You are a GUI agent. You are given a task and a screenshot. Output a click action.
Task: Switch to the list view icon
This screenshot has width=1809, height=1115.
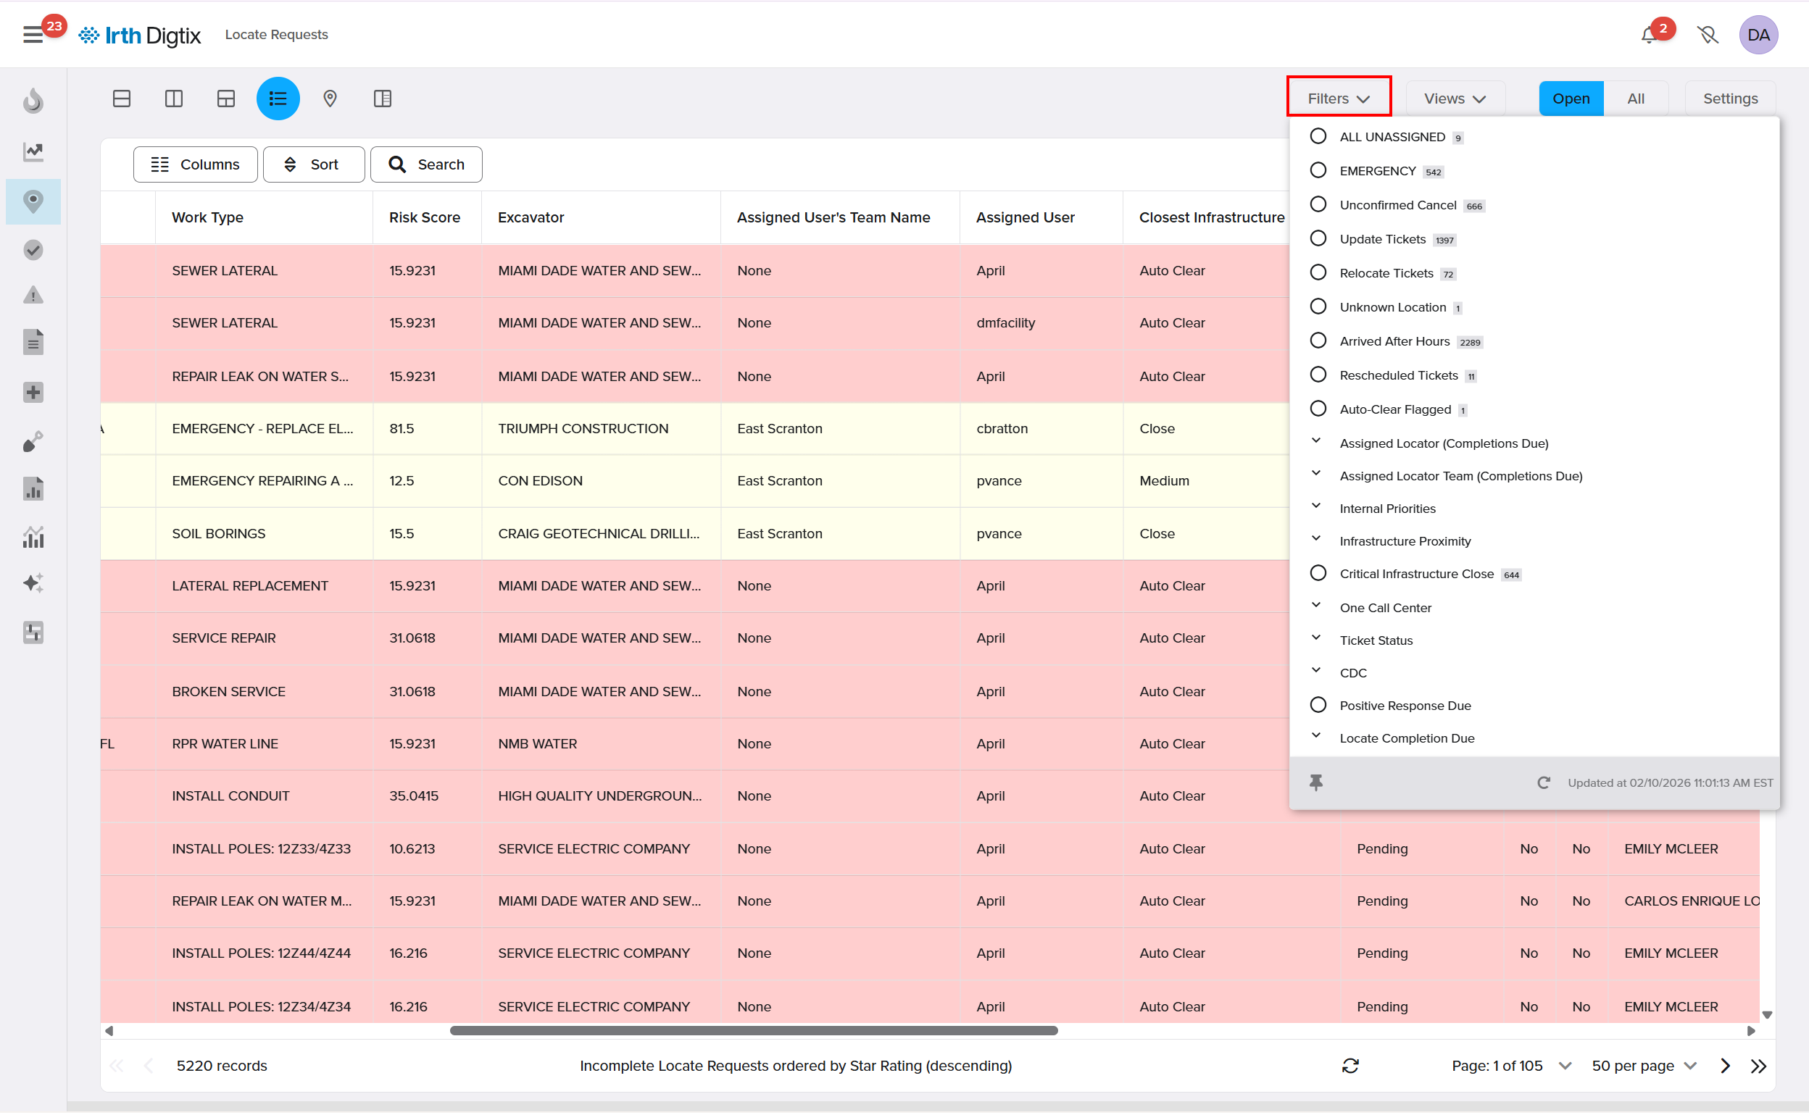coord(278,98)
